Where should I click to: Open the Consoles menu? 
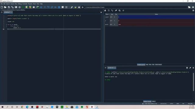click(25, 4)
